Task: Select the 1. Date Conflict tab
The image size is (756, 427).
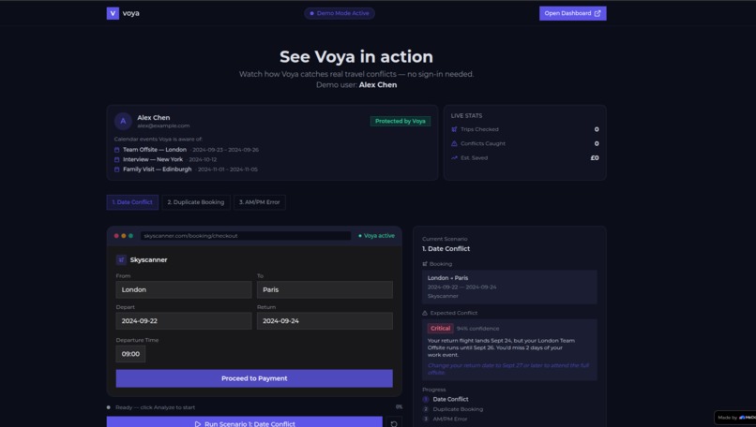Action: [x=132, y=202]
